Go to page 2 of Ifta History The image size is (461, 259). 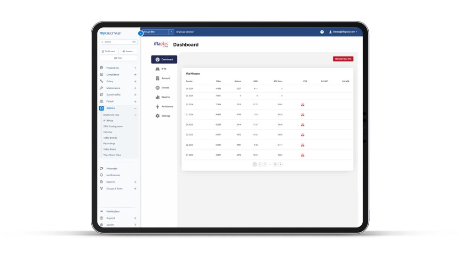tap(260, 164)
